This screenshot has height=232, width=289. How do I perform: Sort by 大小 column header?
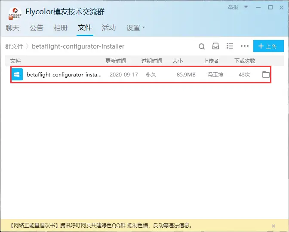tap(178, 61)
